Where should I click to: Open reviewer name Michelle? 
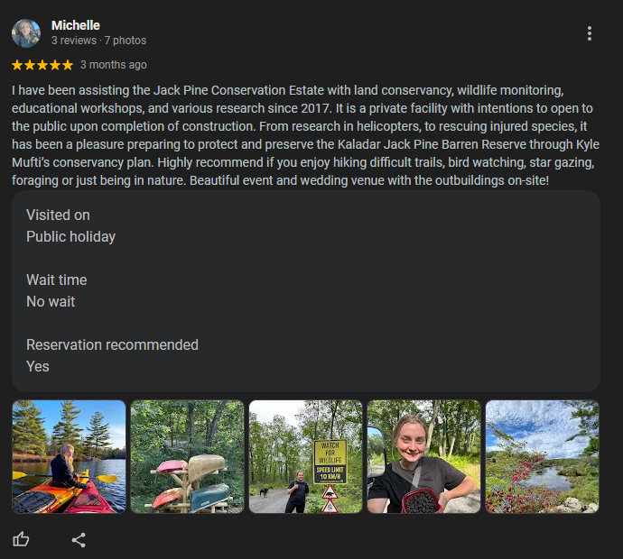(x=76, y=25)
